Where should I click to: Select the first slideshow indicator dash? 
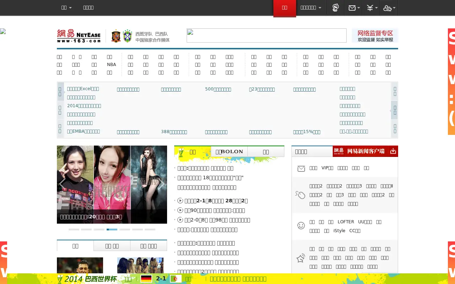(x=74, y=230)
